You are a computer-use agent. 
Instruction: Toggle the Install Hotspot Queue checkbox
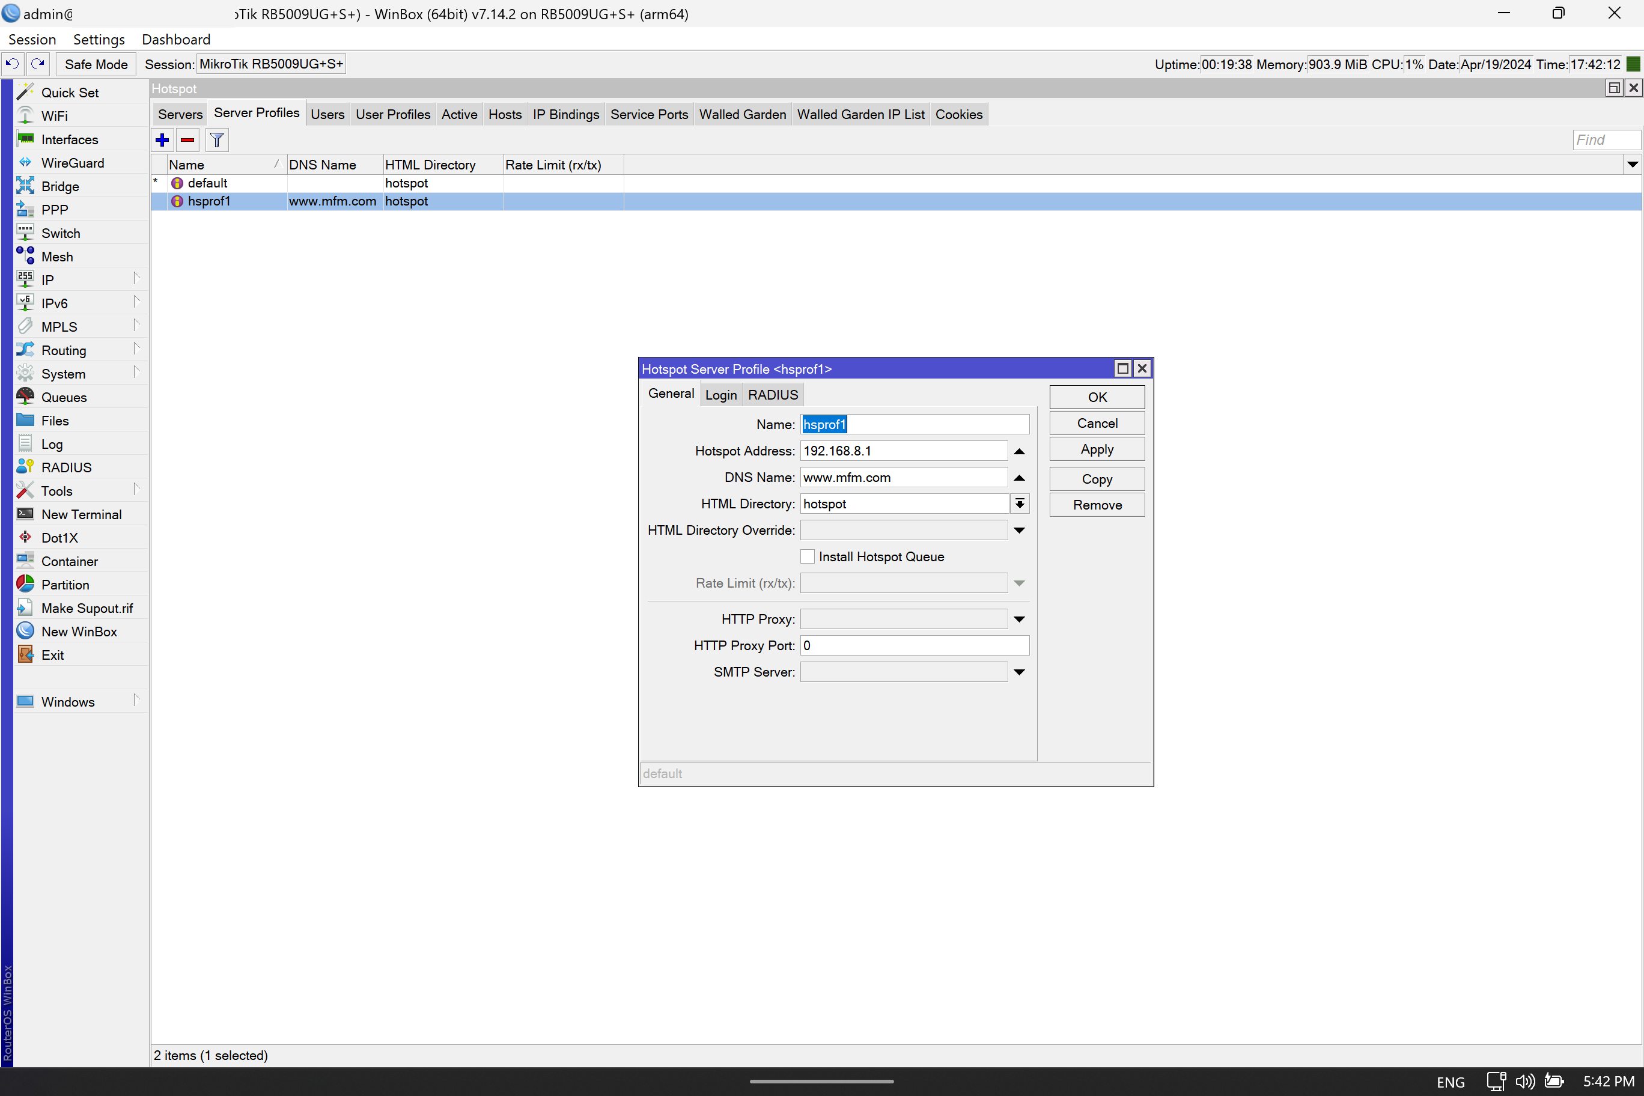tap(808, 556)
